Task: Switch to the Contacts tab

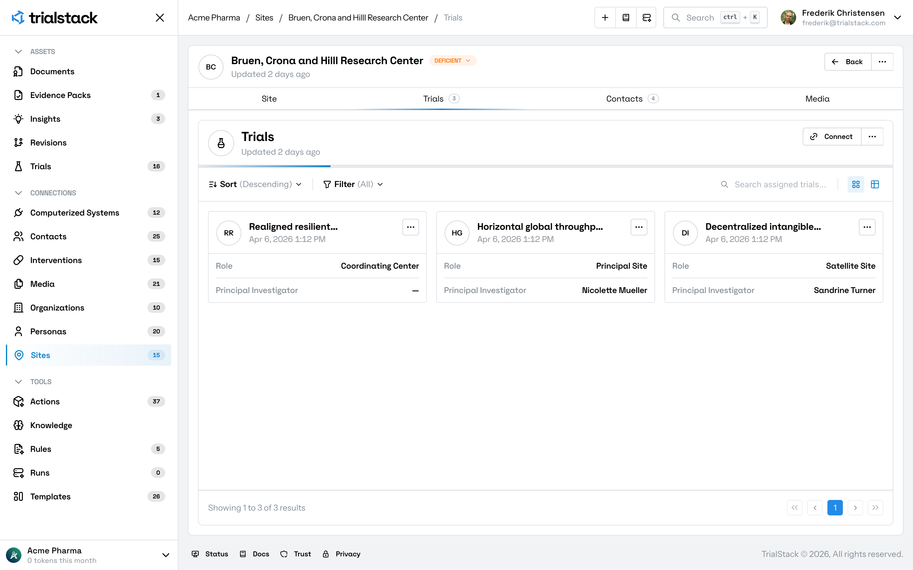Action: pyautogui.click(x=632, y=99)
